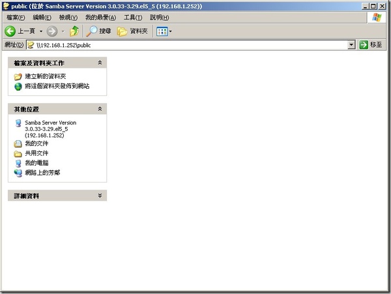Open 共用文件 link

click(x=36, y=153)
